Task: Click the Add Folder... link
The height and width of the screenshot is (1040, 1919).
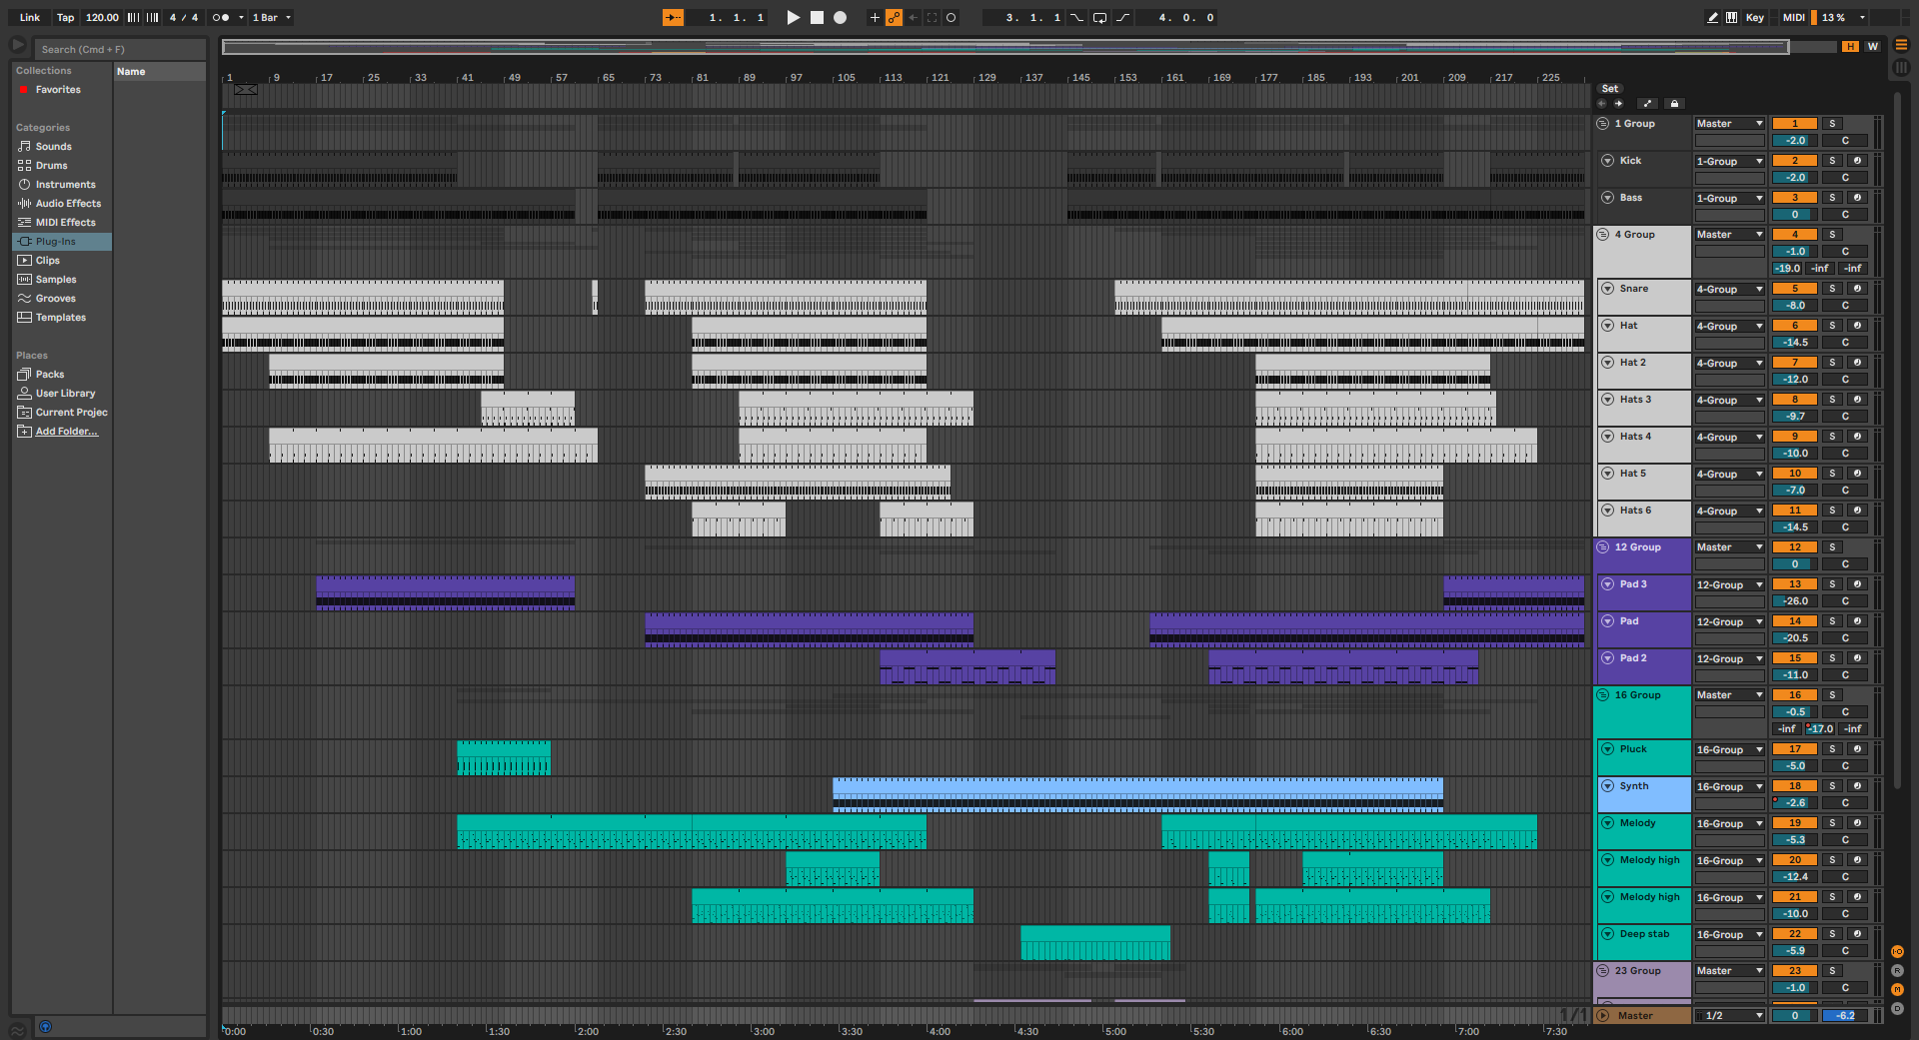Action: (66, 432)
